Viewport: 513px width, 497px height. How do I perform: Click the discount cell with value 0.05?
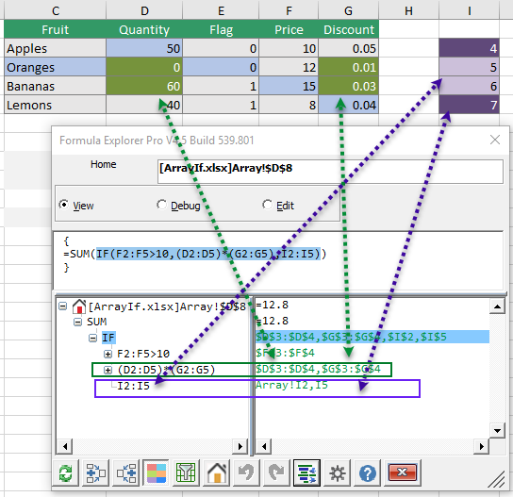pos(348,48)
